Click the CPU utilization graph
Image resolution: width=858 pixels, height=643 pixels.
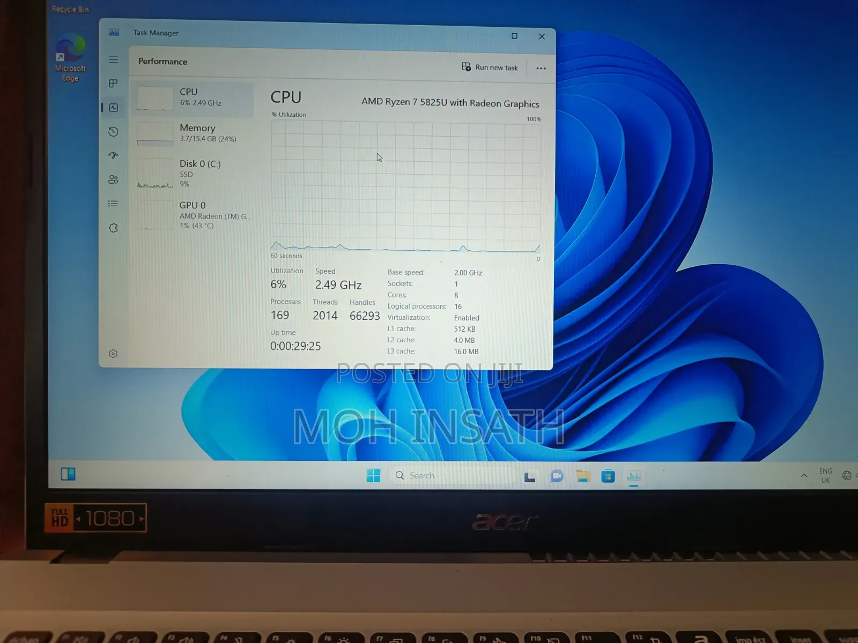click(406, 186)
